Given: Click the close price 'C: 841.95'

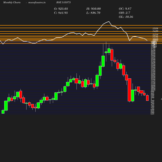Looking at the screenshot, I should [x=61, y=13].
